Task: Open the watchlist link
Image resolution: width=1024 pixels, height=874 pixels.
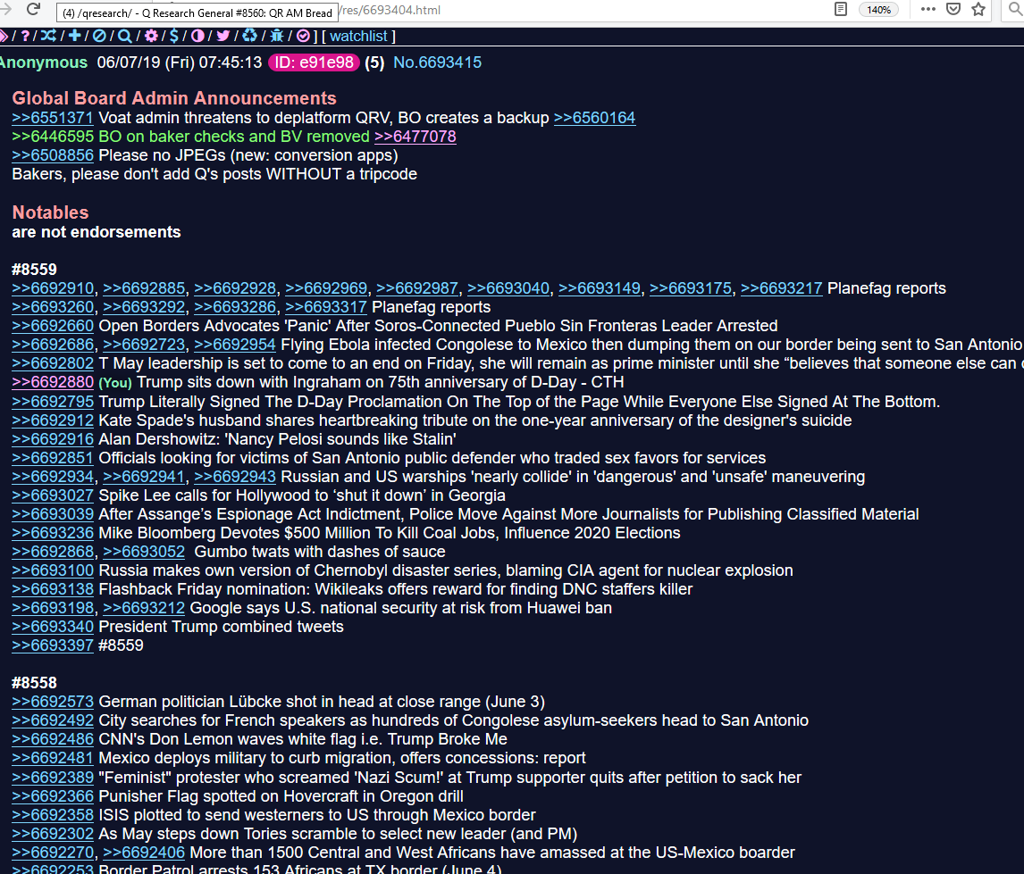Action: coord(358,37)
